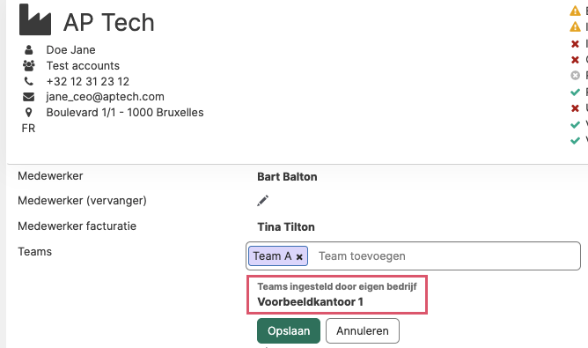Click the topmost orange warning triangle icon

click(x=575, y=11)
